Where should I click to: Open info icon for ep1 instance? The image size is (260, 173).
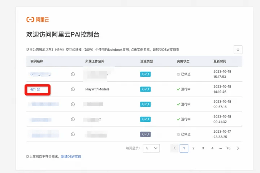pos(73,89)
